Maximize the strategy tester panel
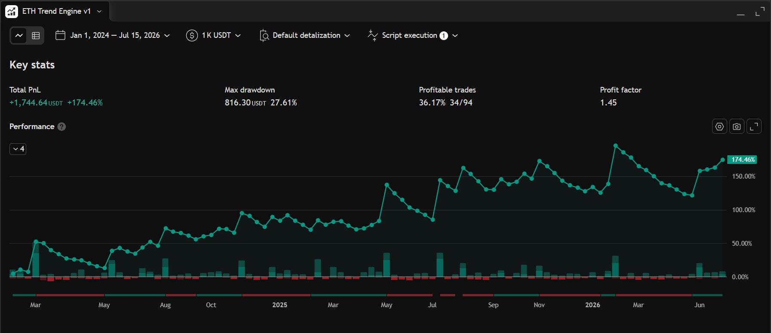The height and width of the screenshot is (333, 771). click(x=760, y=11)
